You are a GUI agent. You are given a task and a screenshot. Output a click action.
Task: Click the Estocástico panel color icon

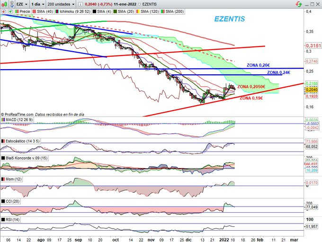pyautogui.click(x=3, y=141)
